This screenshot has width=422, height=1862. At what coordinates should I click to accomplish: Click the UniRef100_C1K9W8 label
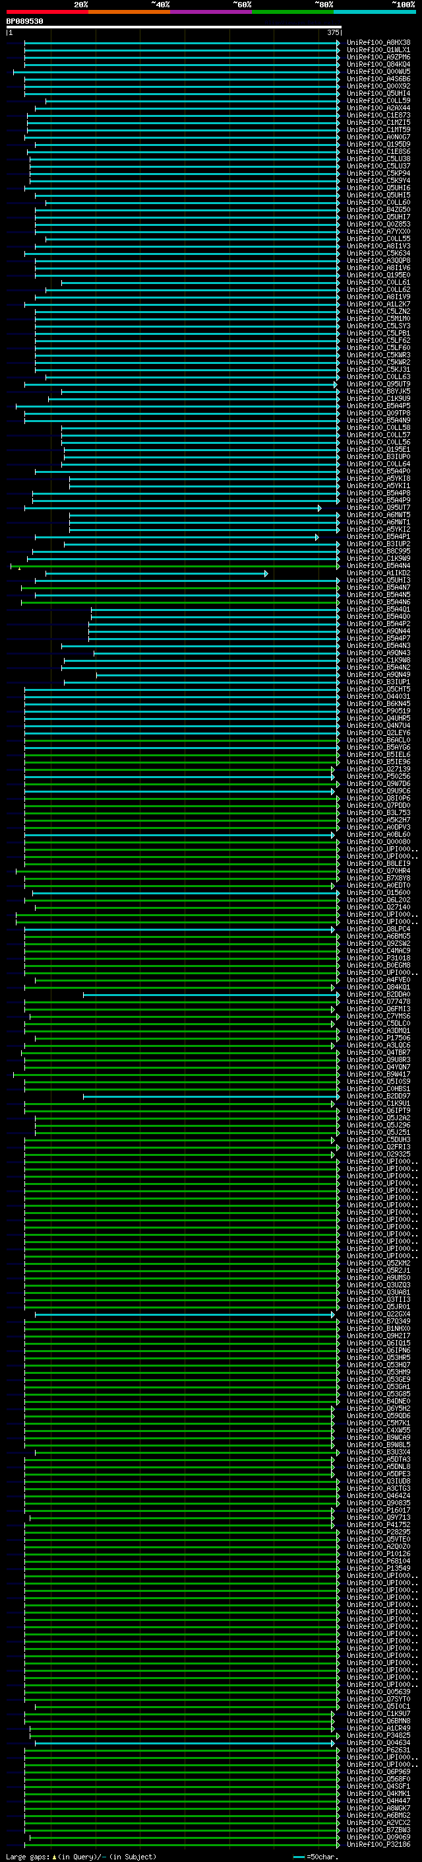378,660
